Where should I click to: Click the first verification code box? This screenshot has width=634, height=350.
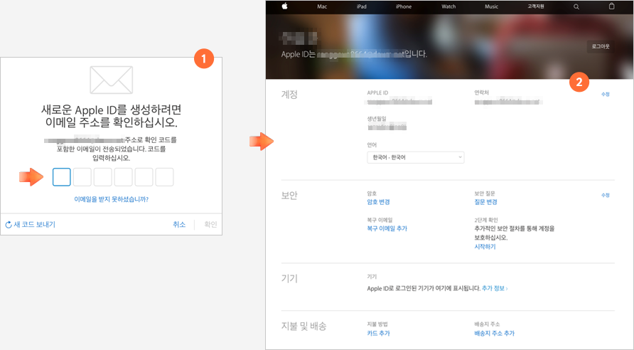tap(61, 177)
